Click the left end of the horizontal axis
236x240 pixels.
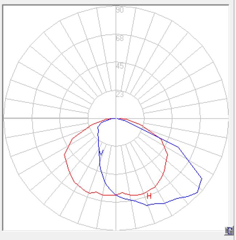pyautogui.click(x=4, y=118)
